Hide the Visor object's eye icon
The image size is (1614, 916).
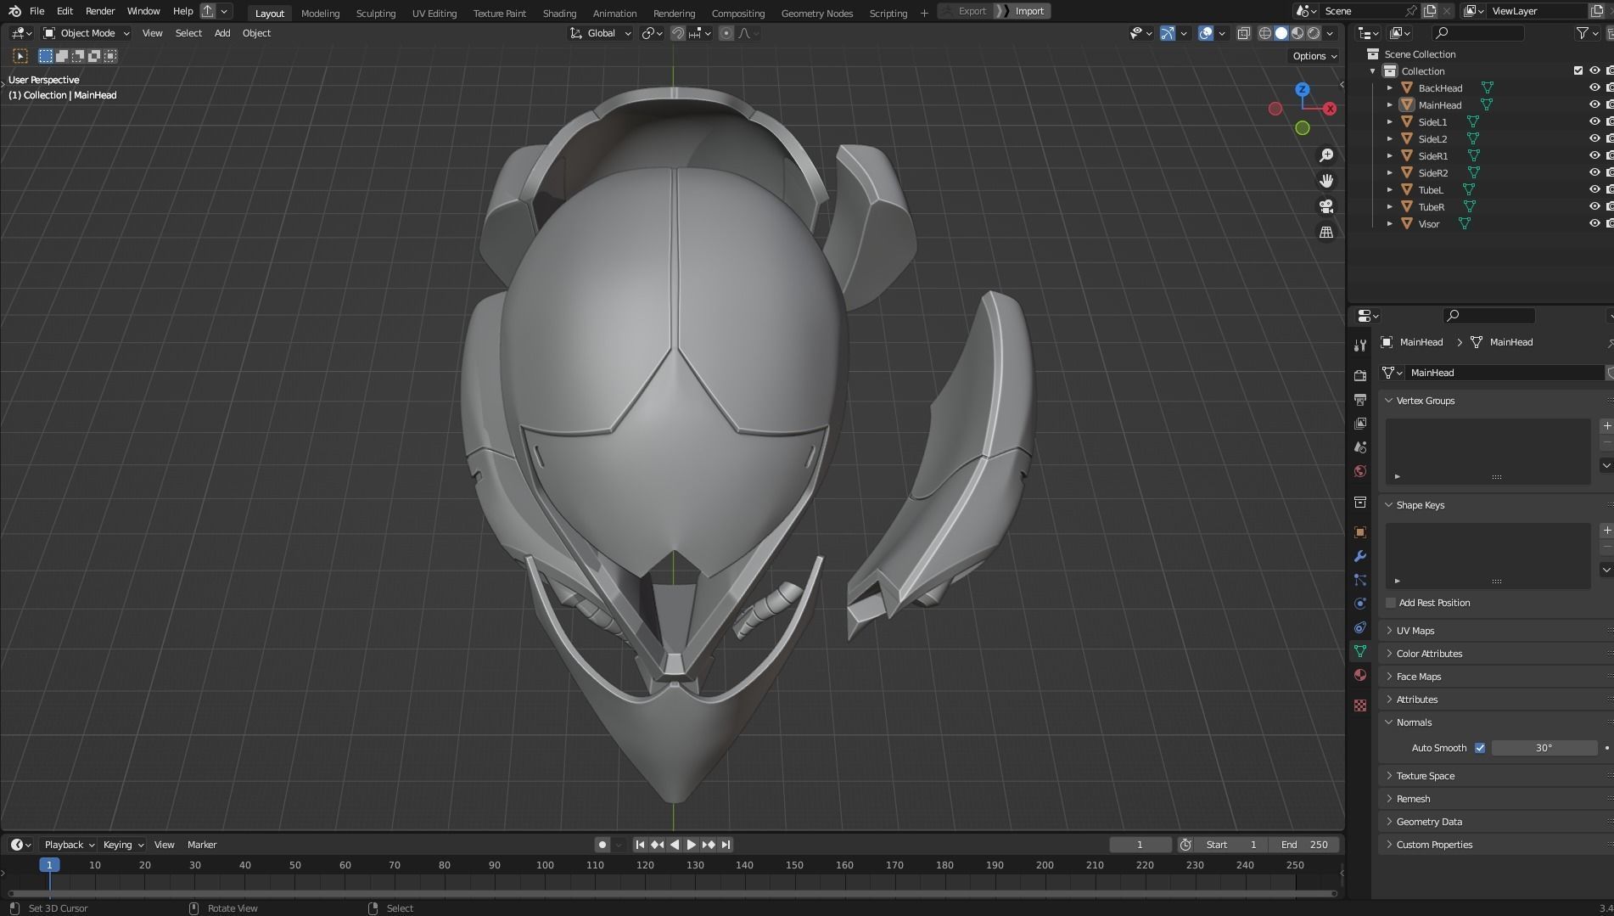click(1594, 223)
